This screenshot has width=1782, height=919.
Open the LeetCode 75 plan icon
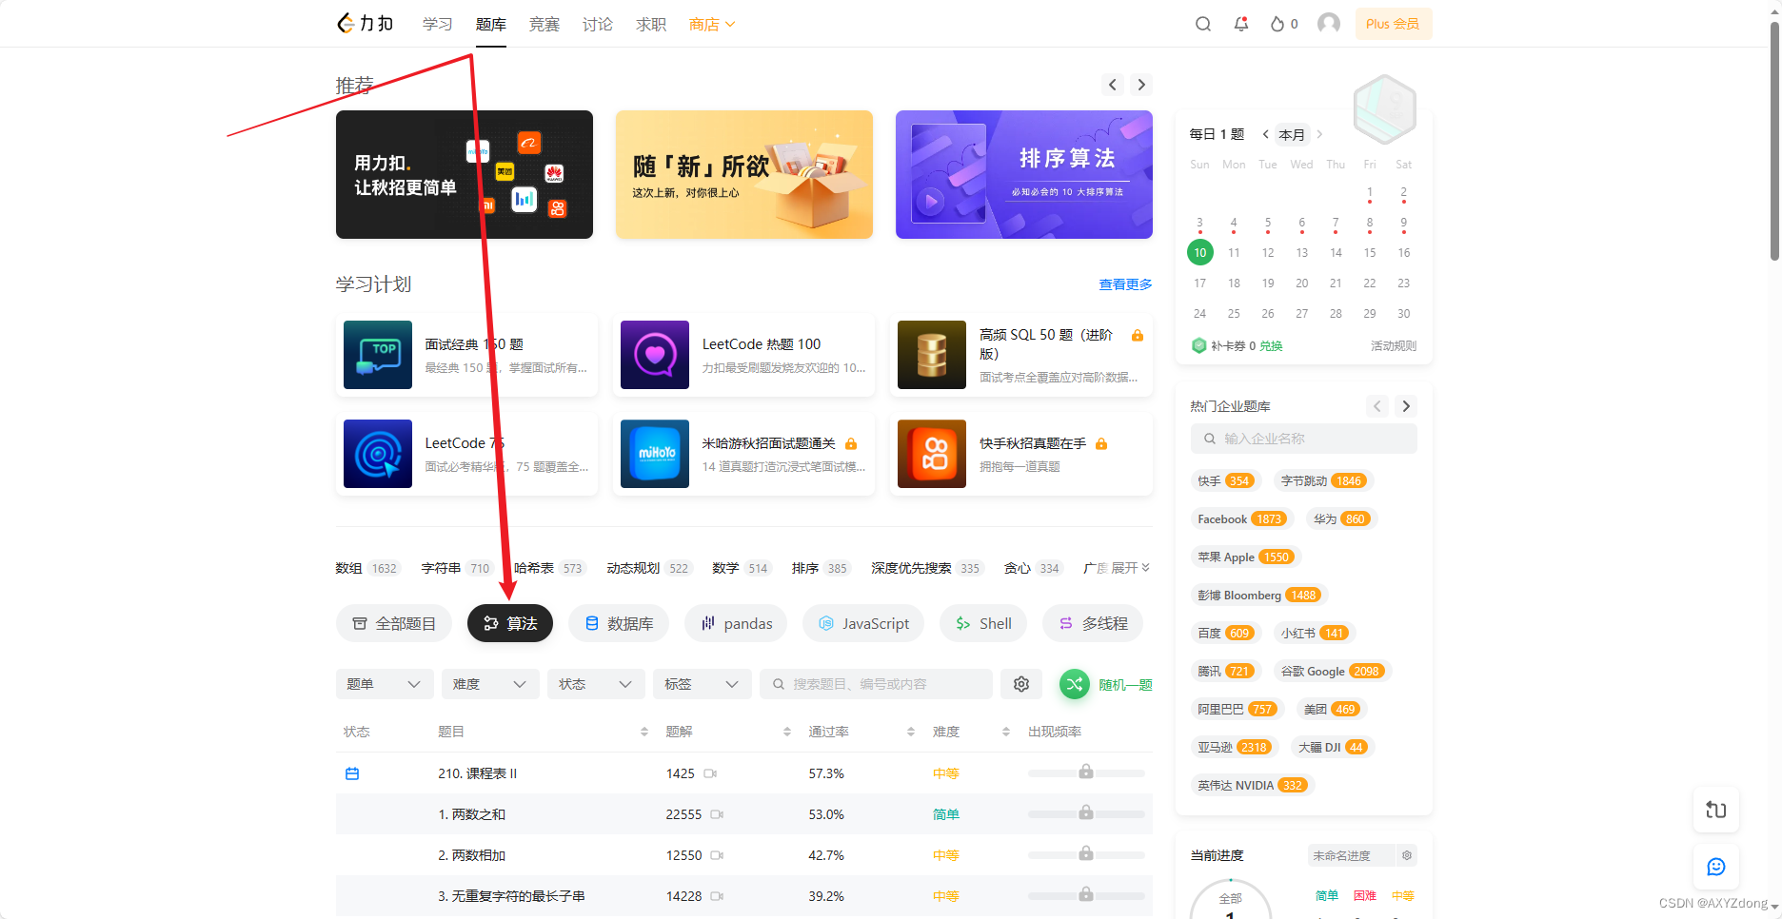coord(378,454)
